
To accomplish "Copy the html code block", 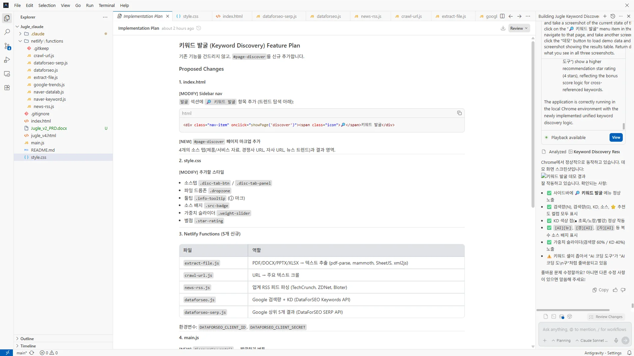I will point(459,113).
